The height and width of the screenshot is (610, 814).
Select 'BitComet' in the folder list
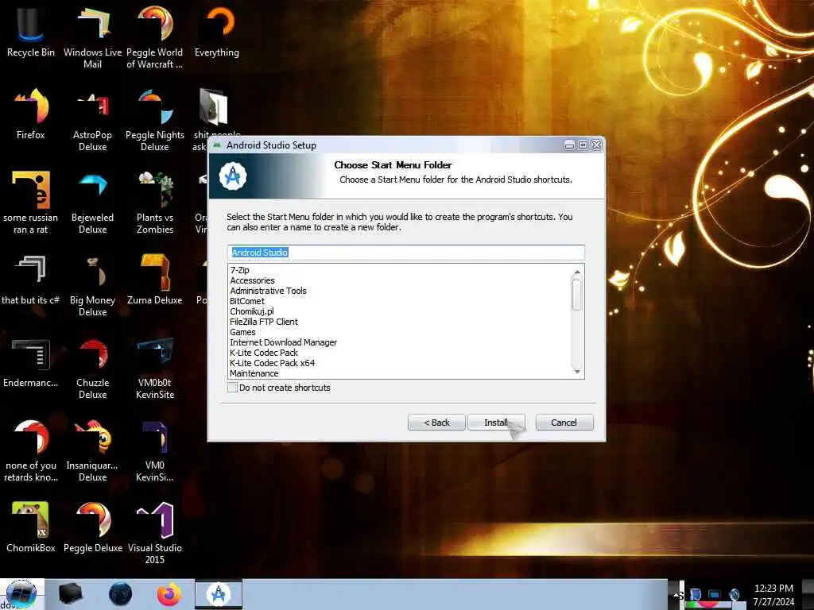247,301
